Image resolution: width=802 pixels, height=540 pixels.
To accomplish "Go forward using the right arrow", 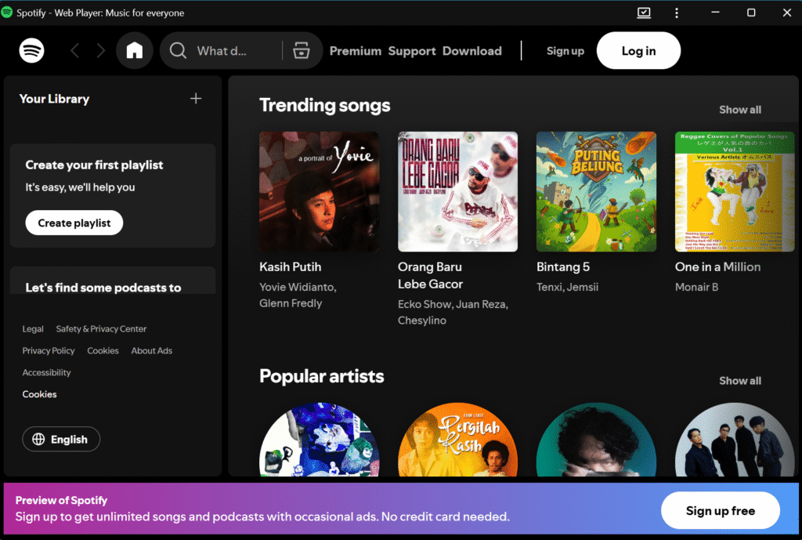I will tap(100, 51).
